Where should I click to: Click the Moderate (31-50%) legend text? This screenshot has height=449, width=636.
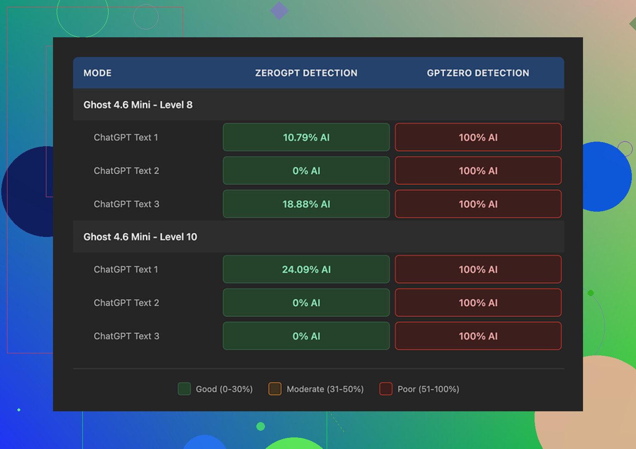325,389
